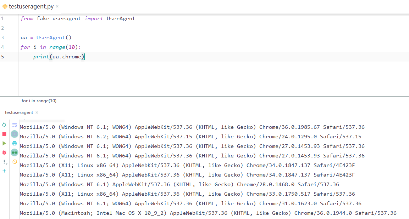
Task: Toggle soft-wrap in the console
Action: pos(14,125)
